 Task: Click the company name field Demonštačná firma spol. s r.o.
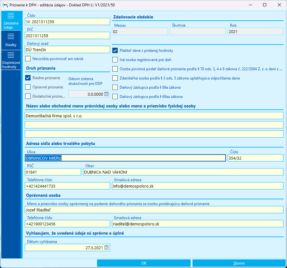[x=154, y=116]
